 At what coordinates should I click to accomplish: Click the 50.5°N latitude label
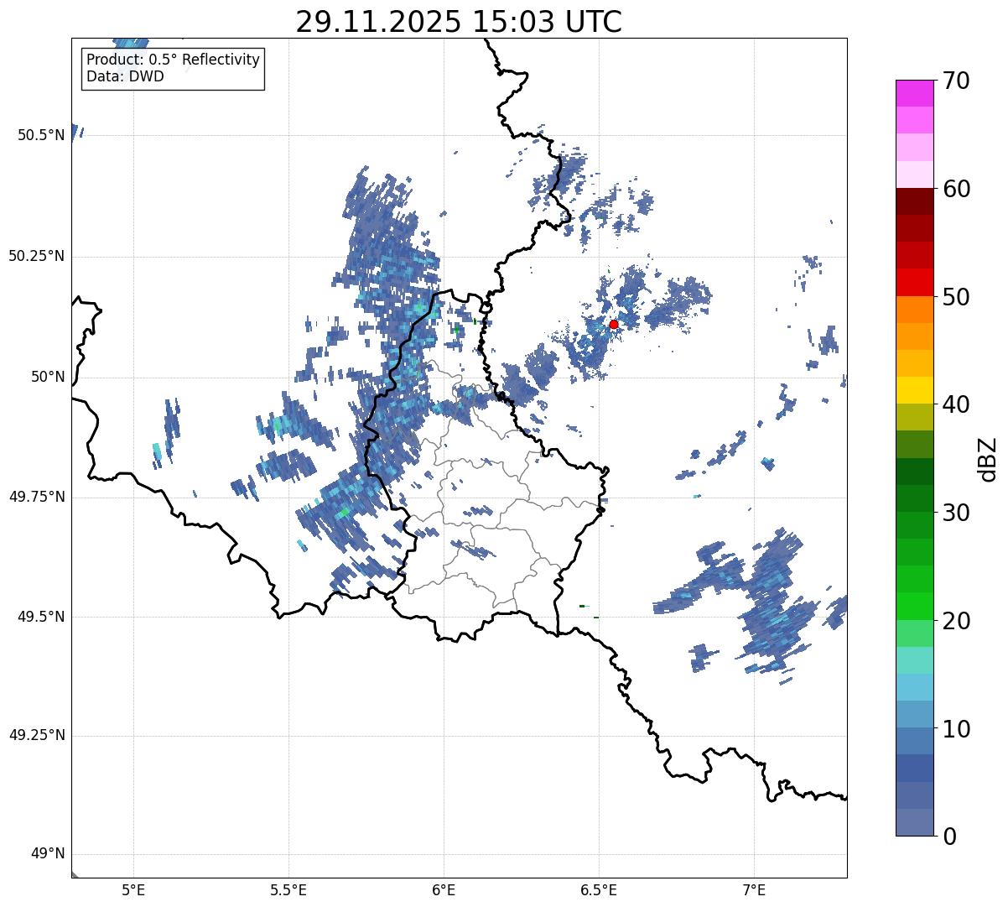point(41,135)
